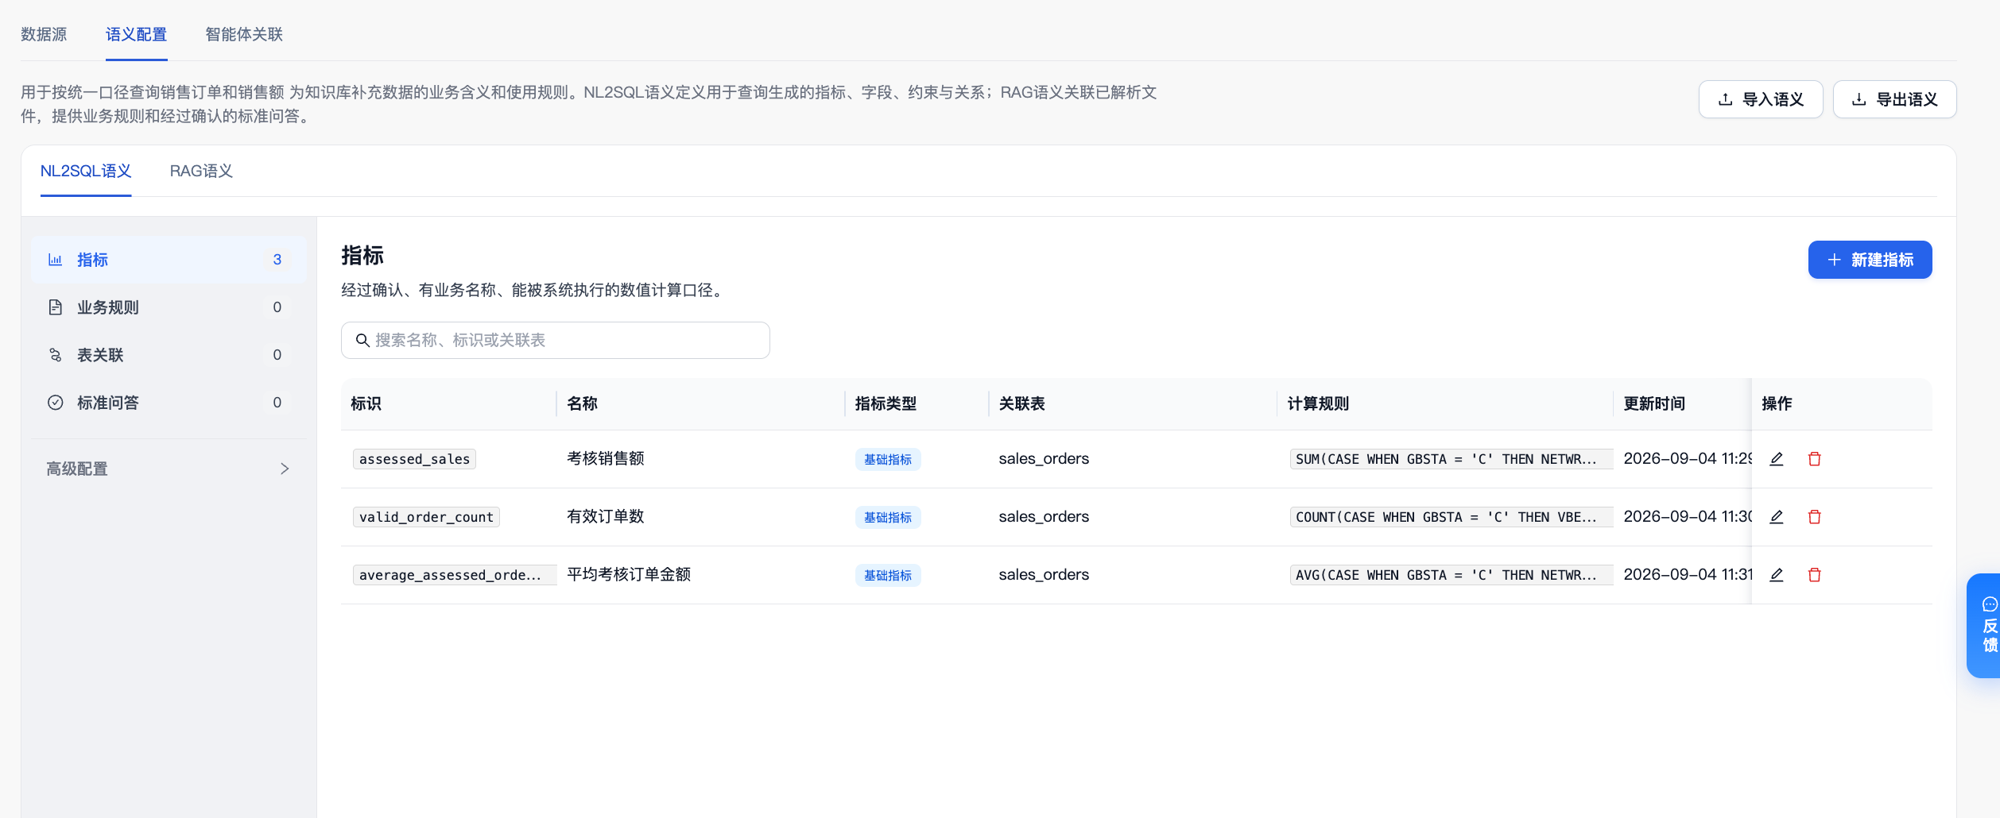
Task: Delete the valid_order_count metric
Action: pyautogui.click(x=1815, y=517)
